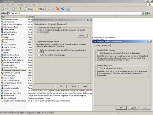Select Advanced tab in Text Services dialog
This screenshot has width=153, height=115.
click(x=106, y=45)
